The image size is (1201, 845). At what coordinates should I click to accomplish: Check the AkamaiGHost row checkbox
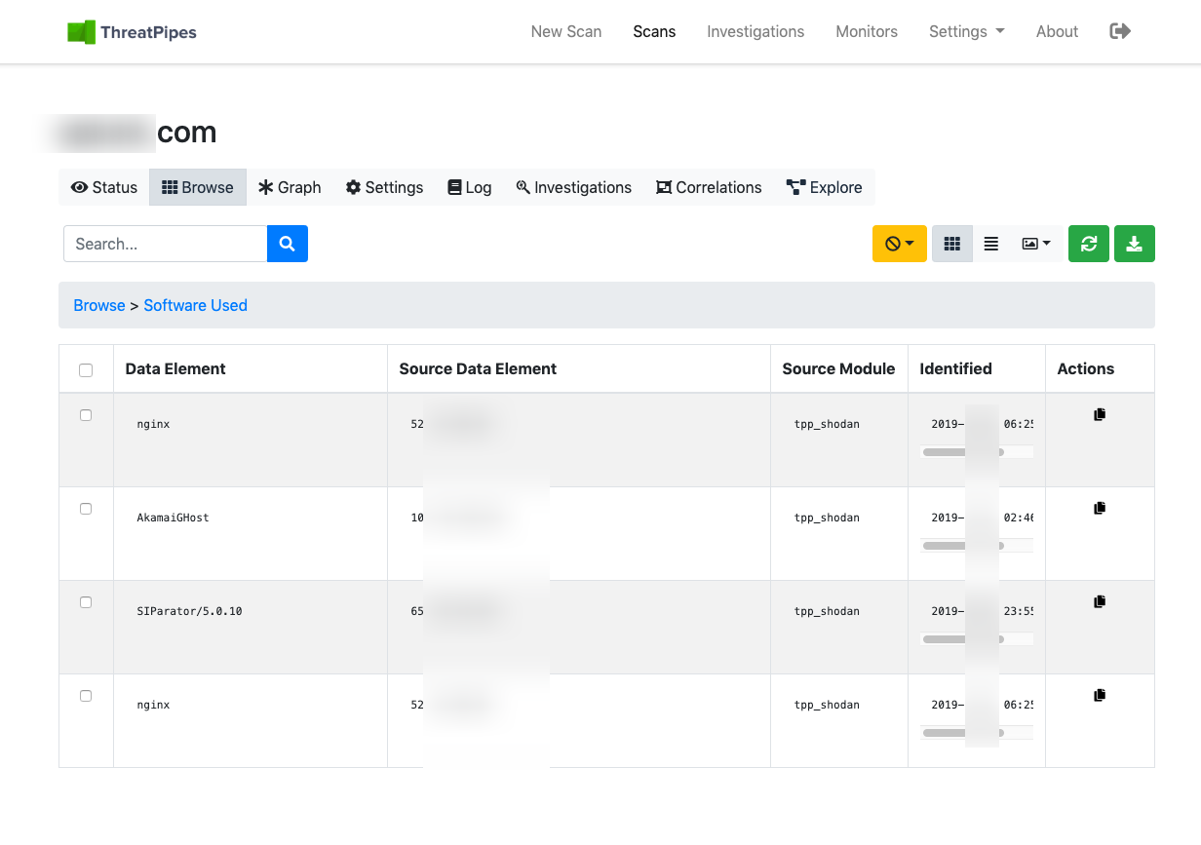tap(86, 509)
